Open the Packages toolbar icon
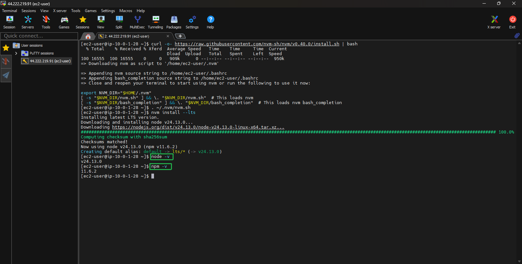This screenshot has height=264, width=522. click(174, 22)
